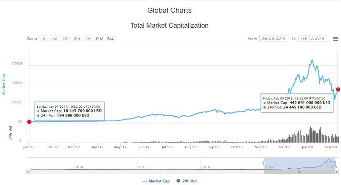Click right arrow of navigator scrollbar
Image resolution: width=341 pixels, height=185 pixels.
[x=336, y=172]
